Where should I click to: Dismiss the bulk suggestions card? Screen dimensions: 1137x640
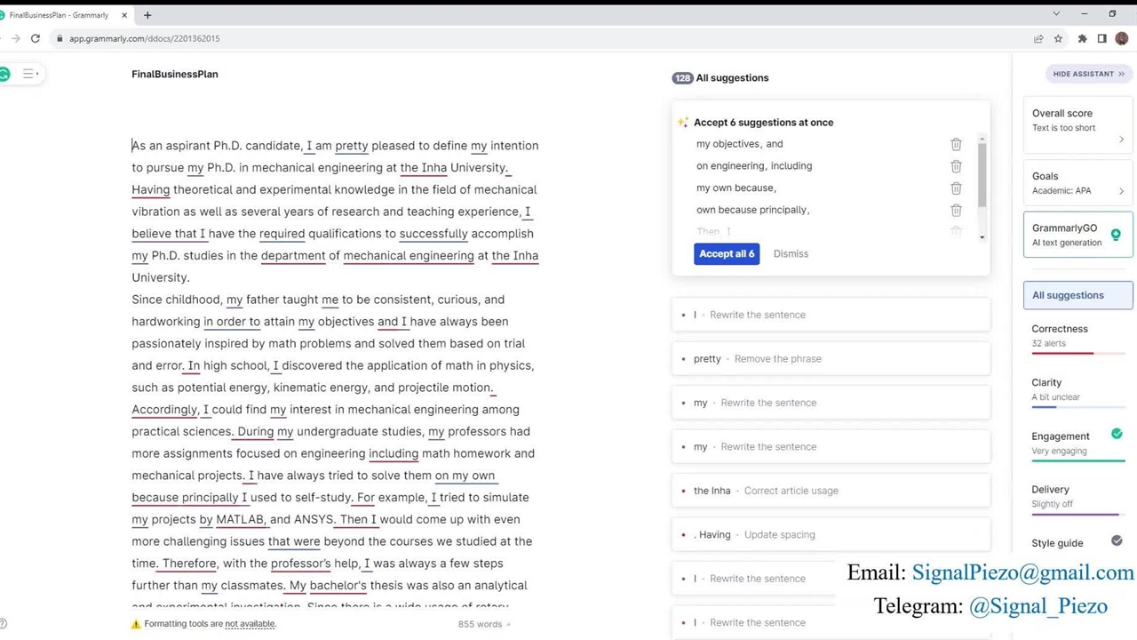(791, 254)
